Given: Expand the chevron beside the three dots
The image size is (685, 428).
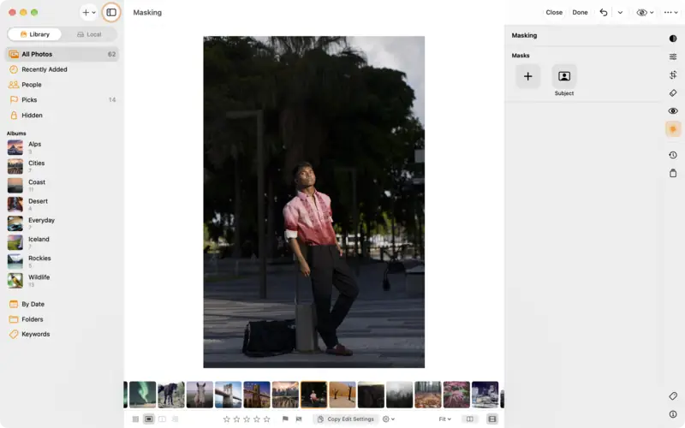Looking at the screenshot, I should click(676, 13).
